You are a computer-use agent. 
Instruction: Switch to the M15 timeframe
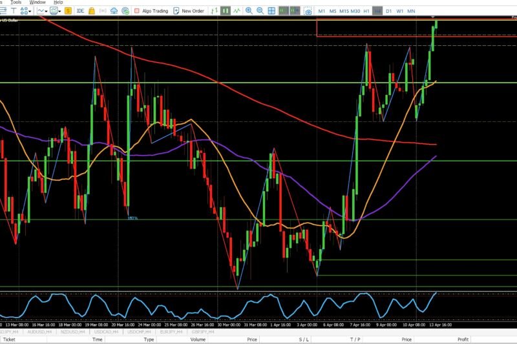[x=344, y=11]
